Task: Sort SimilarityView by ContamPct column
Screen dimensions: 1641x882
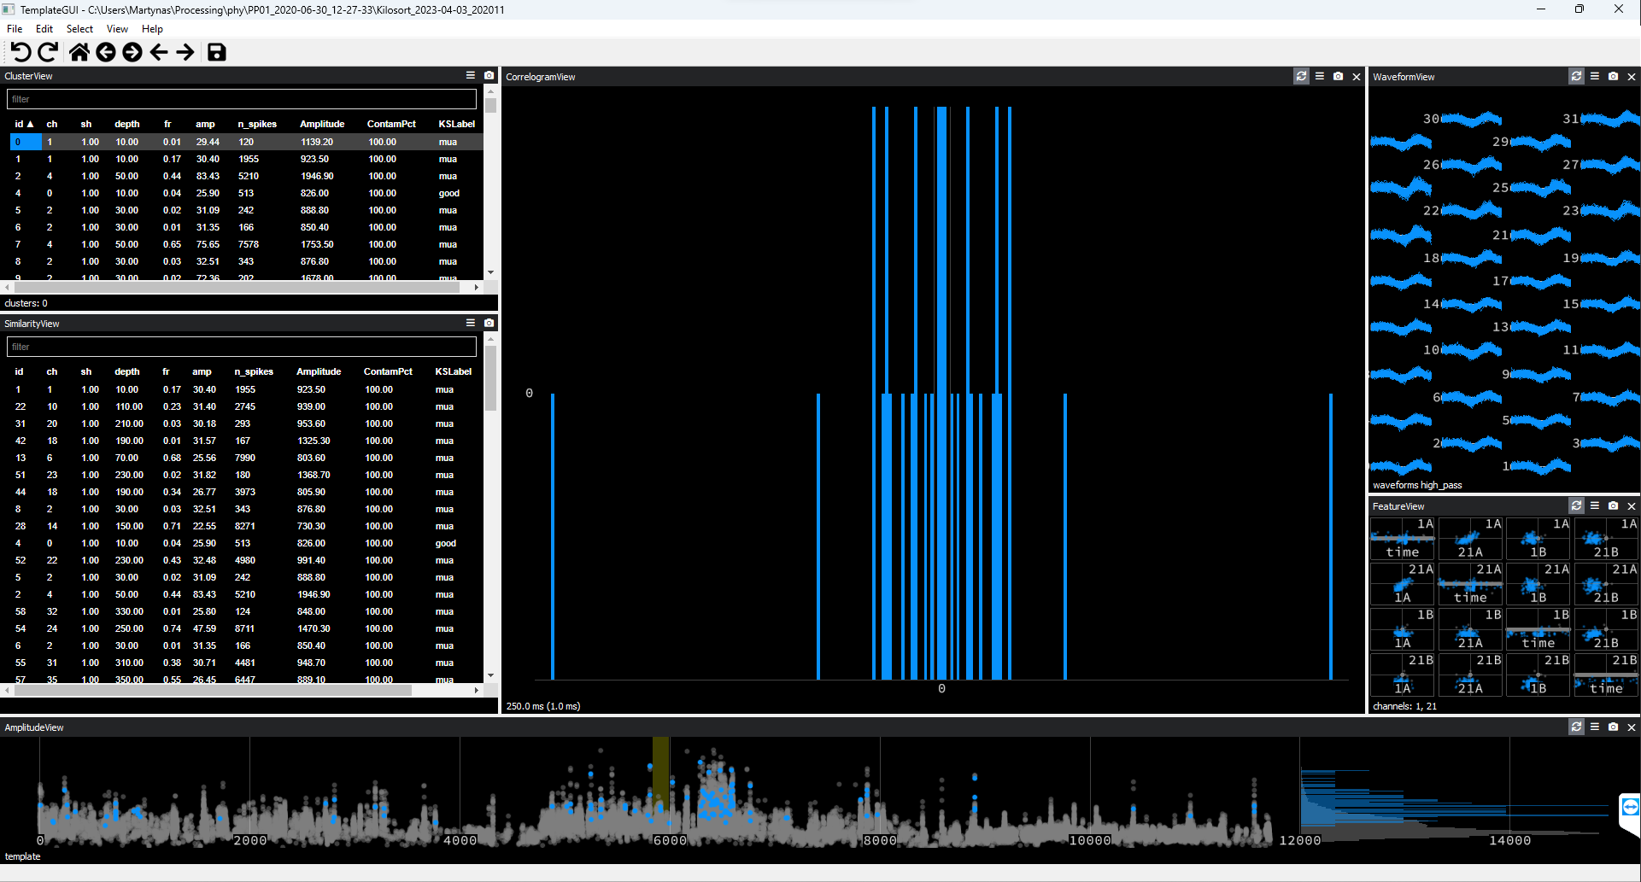Action: (x=388, y=371)
